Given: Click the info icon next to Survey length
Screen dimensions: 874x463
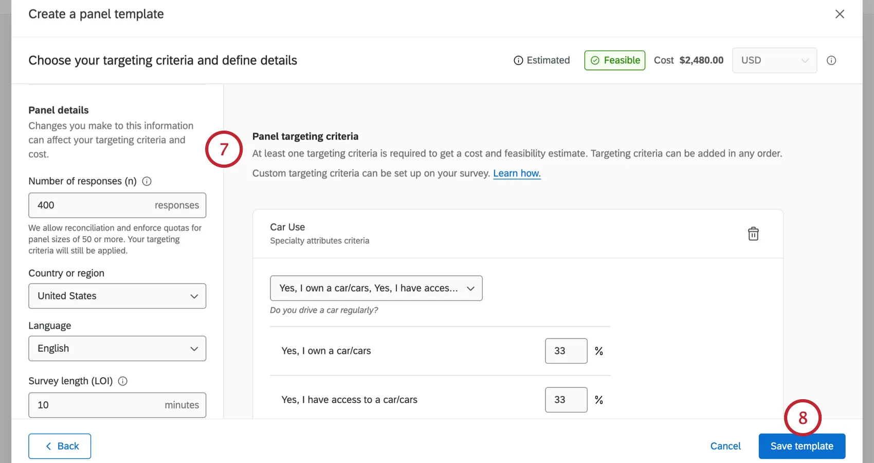Looking at the screenshot, I should 122,381.
